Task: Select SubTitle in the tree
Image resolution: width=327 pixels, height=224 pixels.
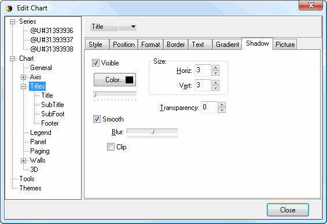Action: click(53, 105)
